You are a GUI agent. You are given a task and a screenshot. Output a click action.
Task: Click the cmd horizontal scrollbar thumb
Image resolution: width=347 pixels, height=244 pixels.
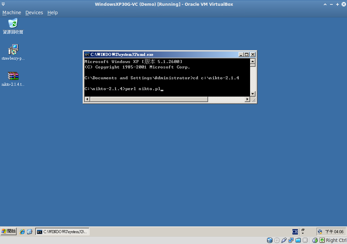point(149,99)
